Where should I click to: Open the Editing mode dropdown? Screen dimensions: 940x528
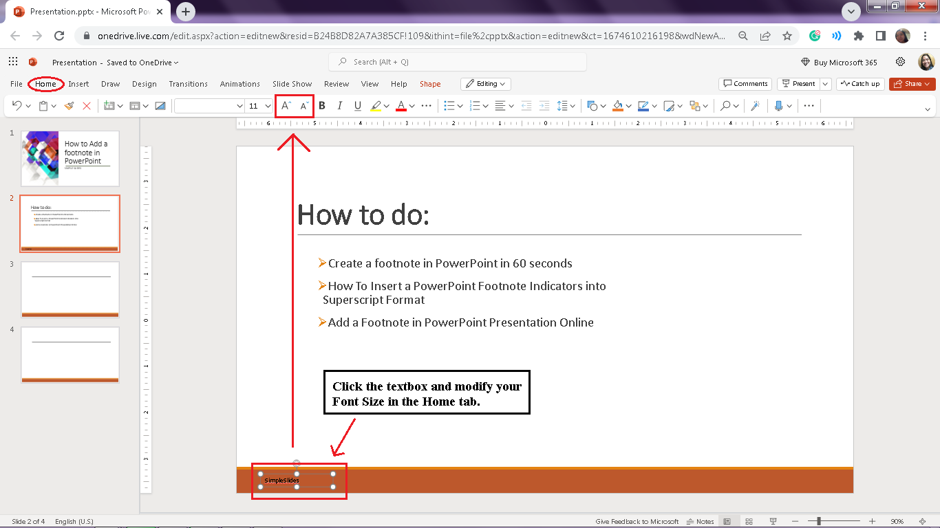485,84
